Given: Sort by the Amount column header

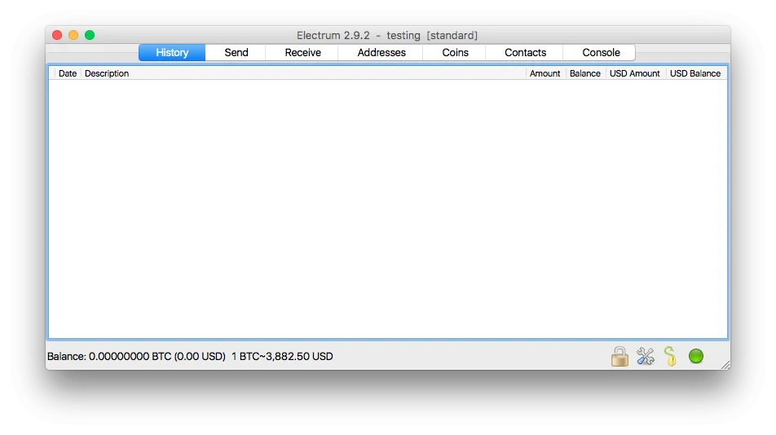Looking at the screenshot, I should click(545, 73).
